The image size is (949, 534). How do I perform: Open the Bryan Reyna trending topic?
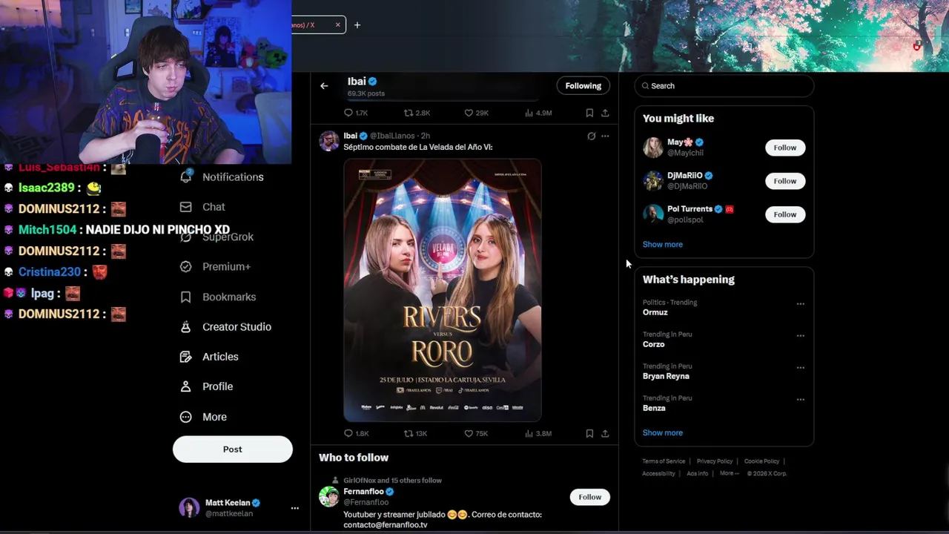tap(666, 376)
